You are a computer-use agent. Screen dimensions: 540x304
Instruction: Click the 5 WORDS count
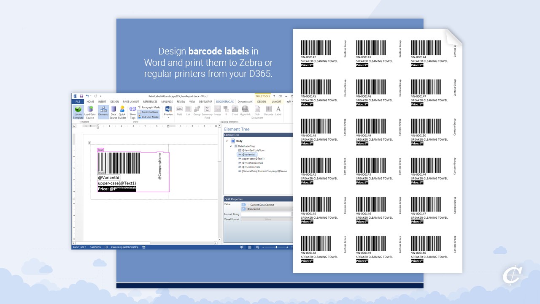95,247
